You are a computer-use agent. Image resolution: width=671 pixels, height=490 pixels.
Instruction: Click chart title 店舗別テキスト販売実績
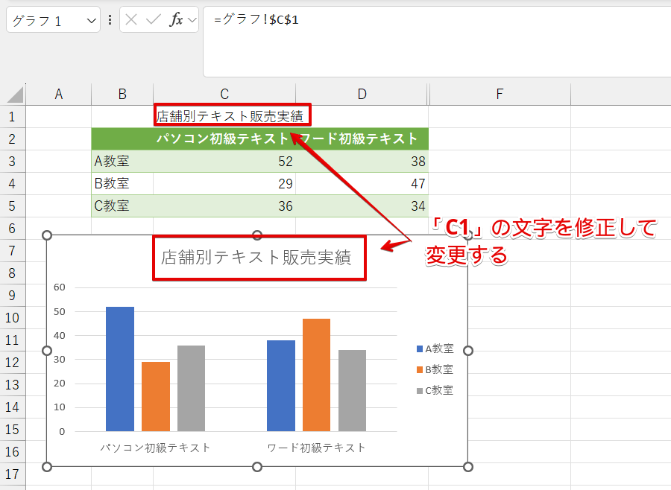pos(256,258)
